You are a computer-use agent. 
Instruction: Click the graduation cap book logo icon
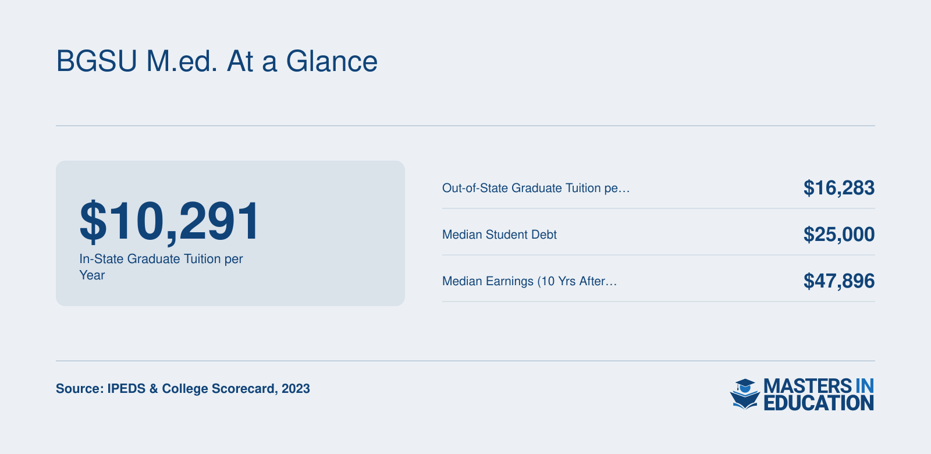(745, 394)
